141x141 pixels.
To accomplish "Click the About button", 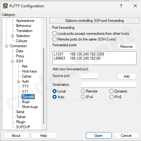I will (x=16, y=136).
